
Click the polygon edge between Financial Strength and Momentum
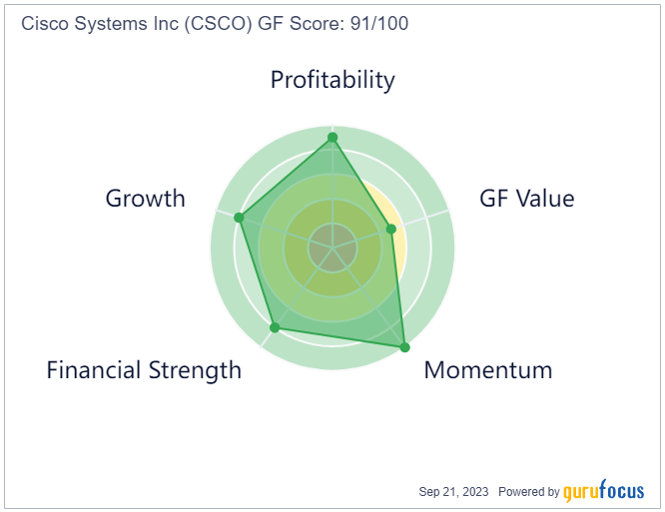click(339, 337)
